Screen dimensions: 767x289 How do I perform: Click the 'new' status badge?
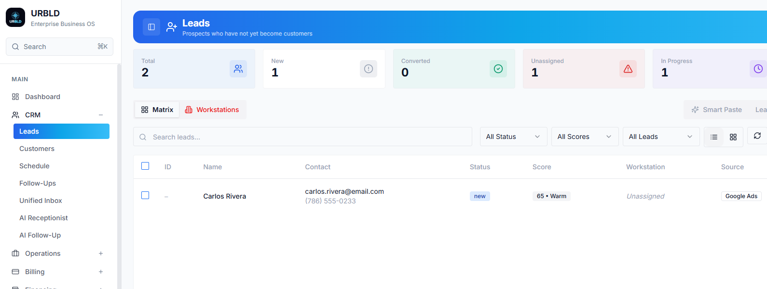point(480,196)
